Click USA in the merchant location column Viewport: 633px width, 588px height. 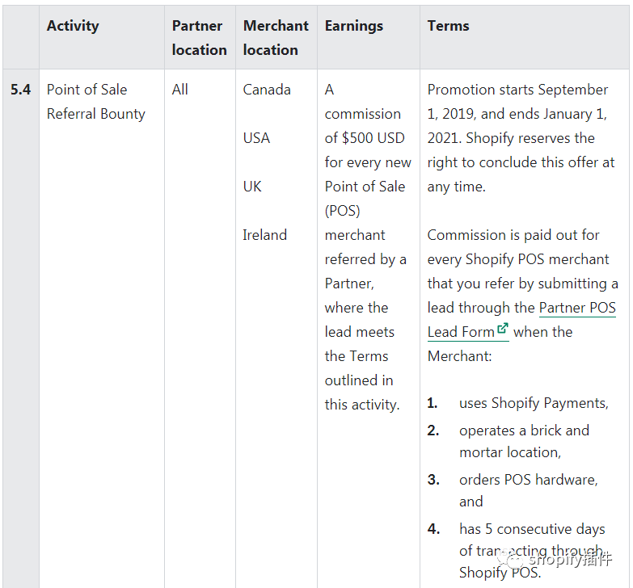(256, 138)
